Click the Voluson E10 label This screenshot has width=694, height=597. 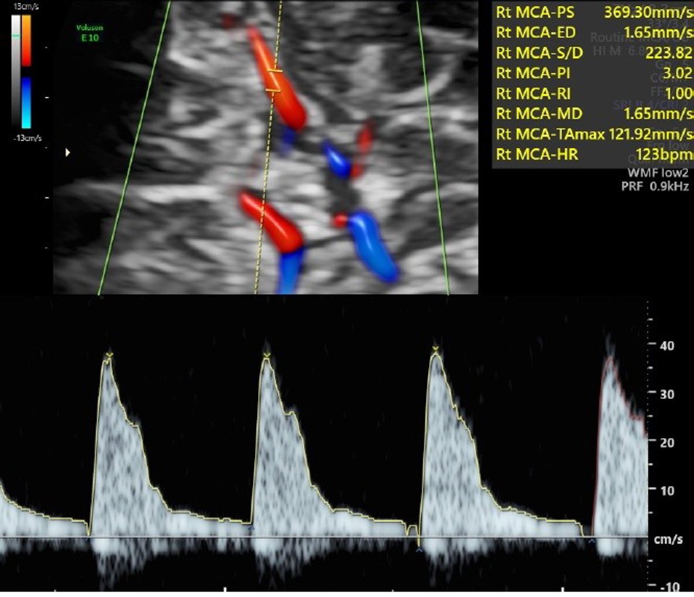(90, 32)
